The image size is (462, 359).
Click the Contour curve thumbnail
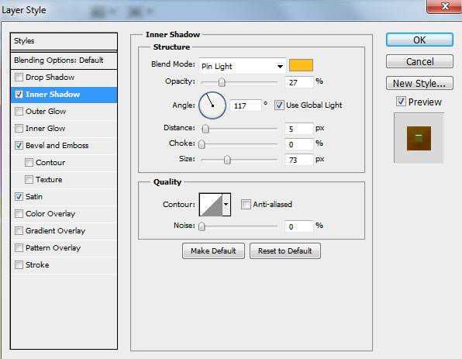[x=211, y=205]
